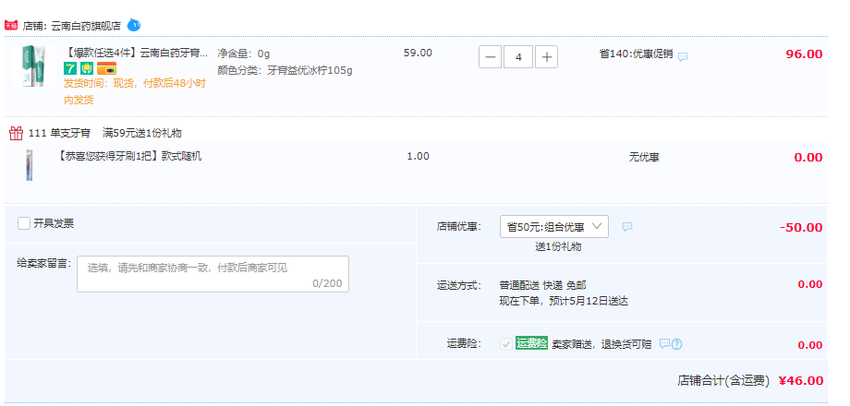Viewport: 850px width, 406px height.
Task: Open the toothpaste product thumbnail
Action: coord(33,66)
